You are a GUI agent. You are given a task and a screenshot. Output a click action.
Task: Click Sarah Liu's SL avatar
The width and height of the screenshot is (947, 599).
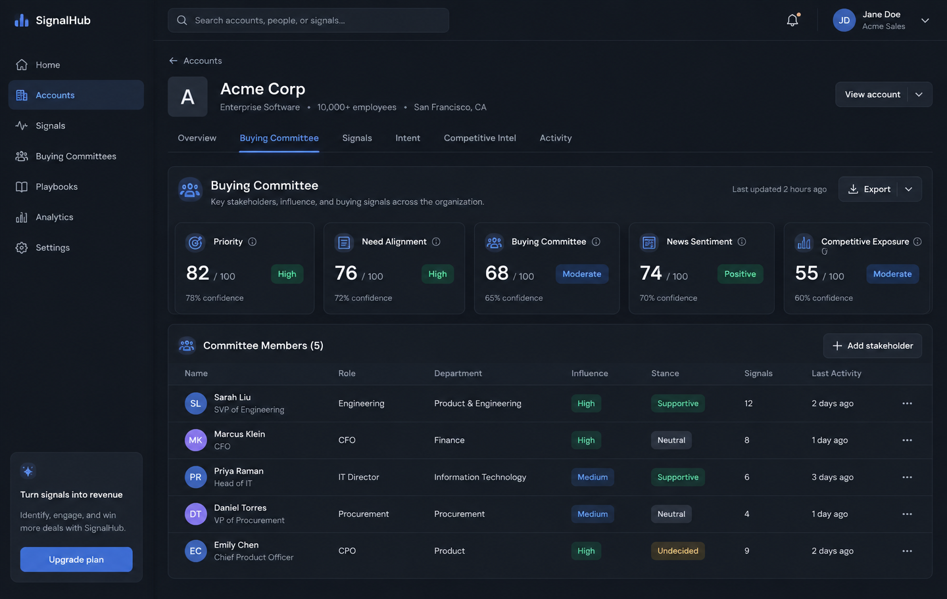click(196, 403)
